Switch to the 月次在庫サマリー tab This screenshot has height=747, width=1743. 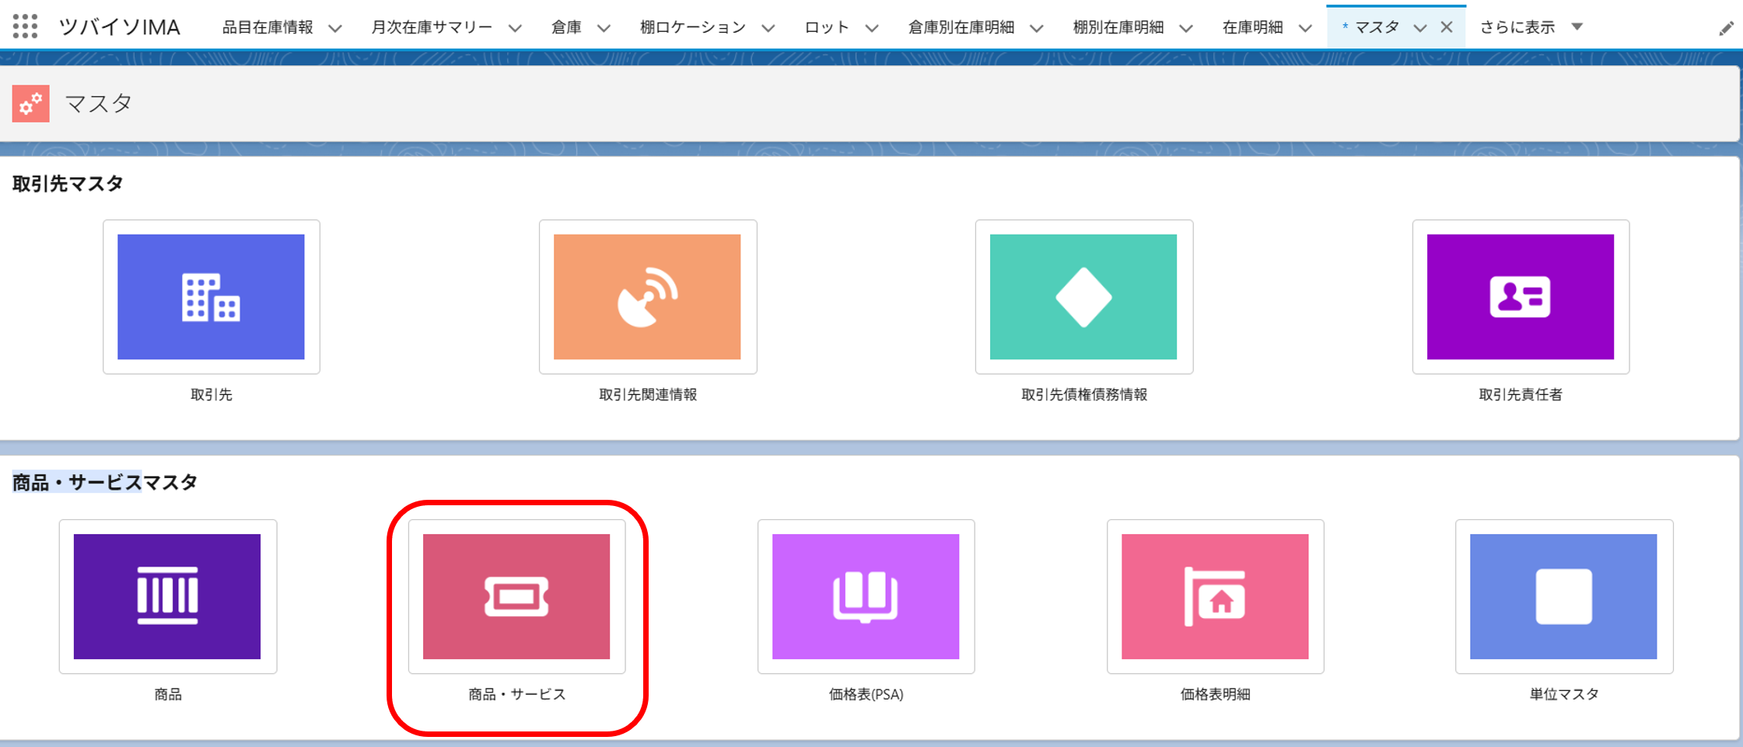(432, 27)
